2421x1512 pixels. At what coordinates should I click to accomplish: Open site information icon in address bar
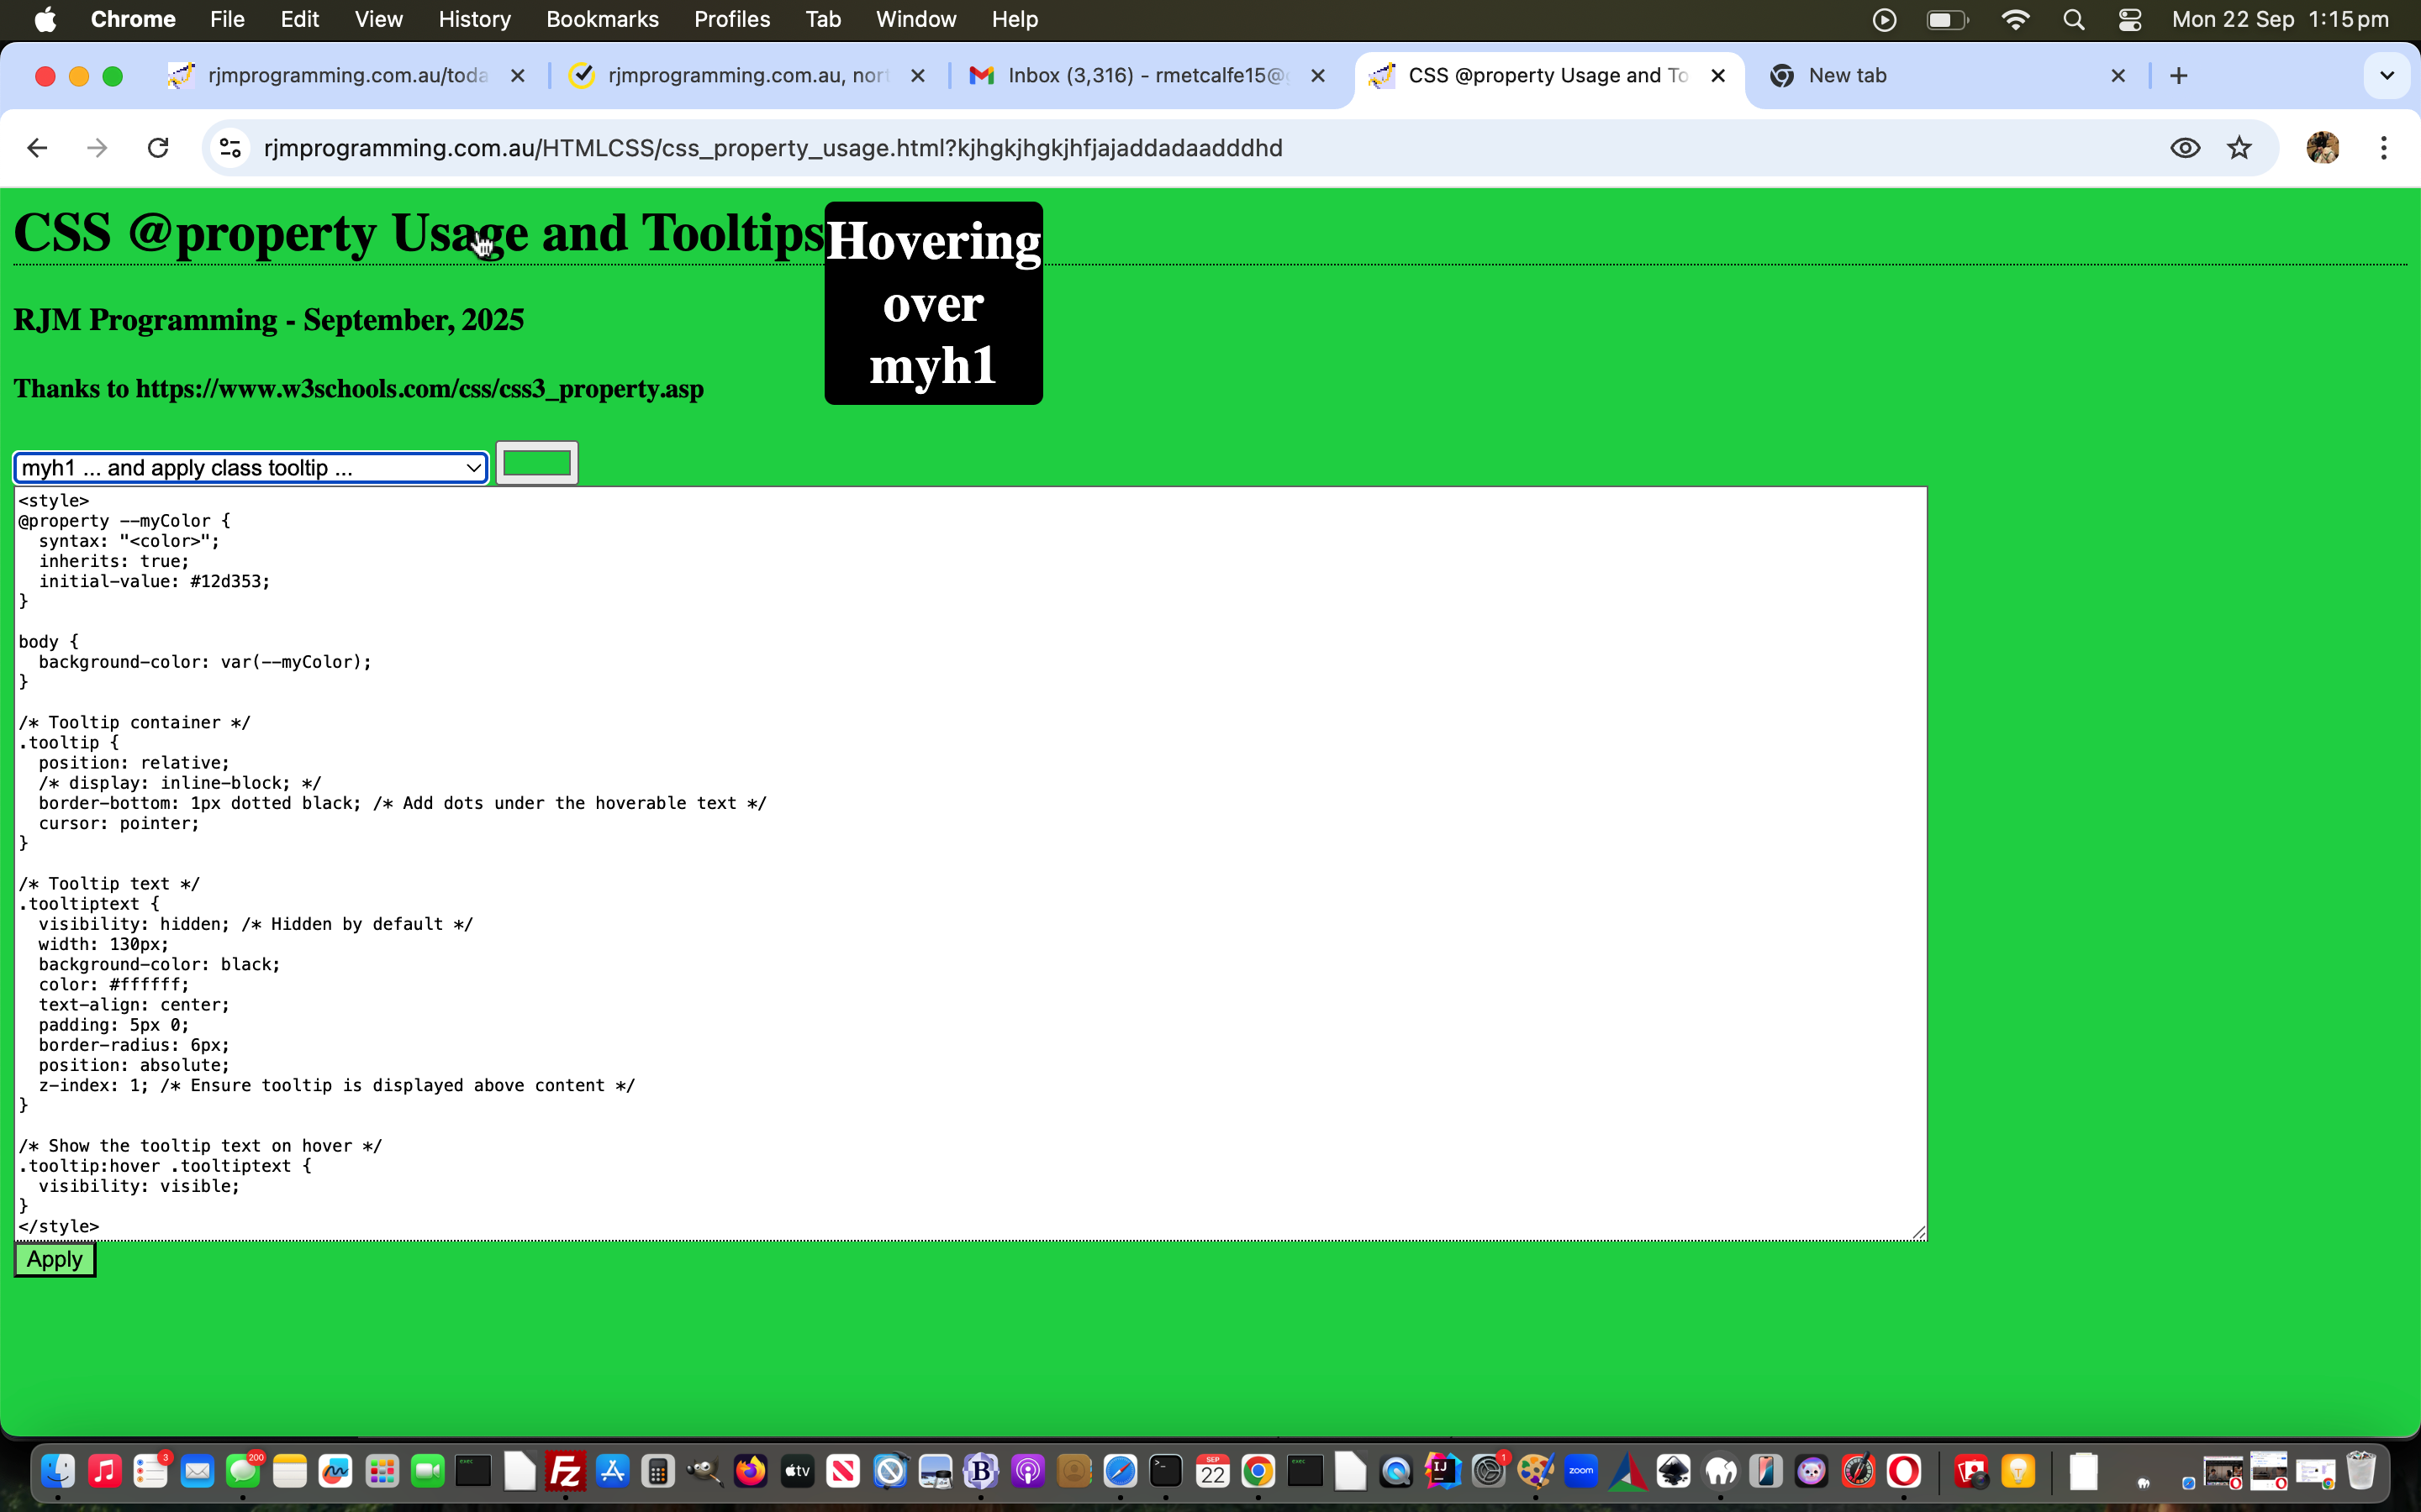pyautogui.click(x=230, y=148)
